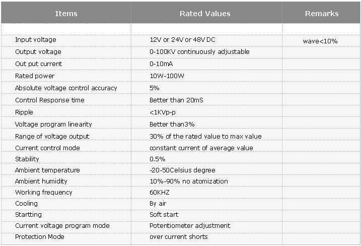Click the Rated Values column header

tap(205, 14)
